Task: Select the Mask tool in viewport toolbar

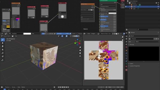Action: tap(3, 56)
